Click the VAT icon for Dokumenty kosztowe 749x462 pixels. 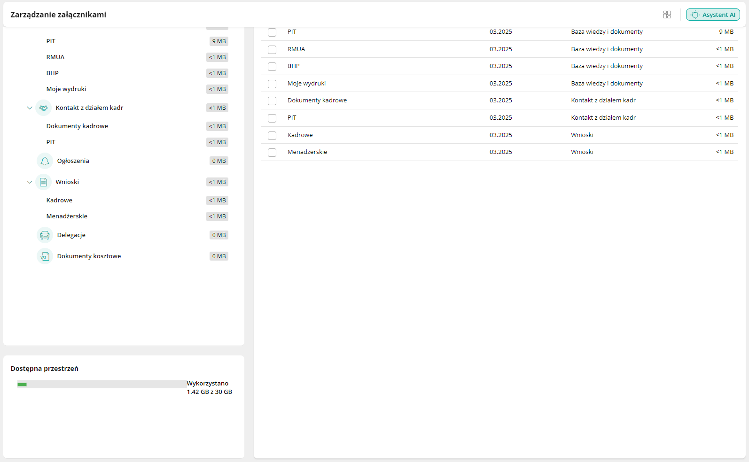click(45, 256)
